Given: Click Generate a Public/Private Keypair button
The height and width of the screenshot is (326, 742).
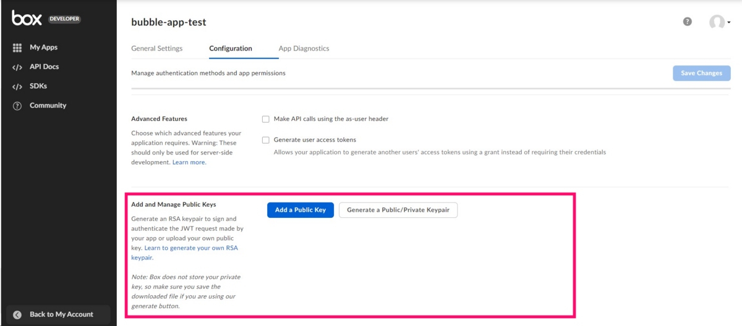Looking at the screenshot, I should [398, 210].
